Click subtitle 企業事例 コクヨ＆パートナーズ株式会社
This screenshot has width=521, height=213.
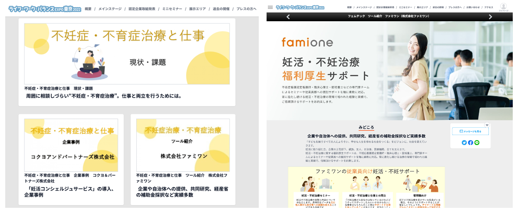coord(71,178)
